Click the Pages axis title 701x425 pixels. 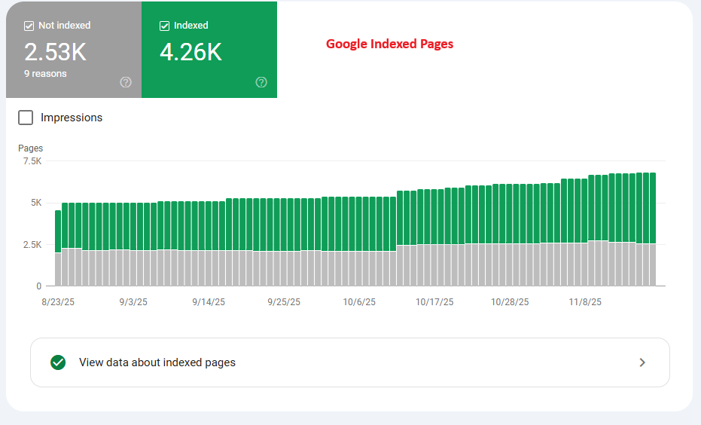tap(31, 148)
